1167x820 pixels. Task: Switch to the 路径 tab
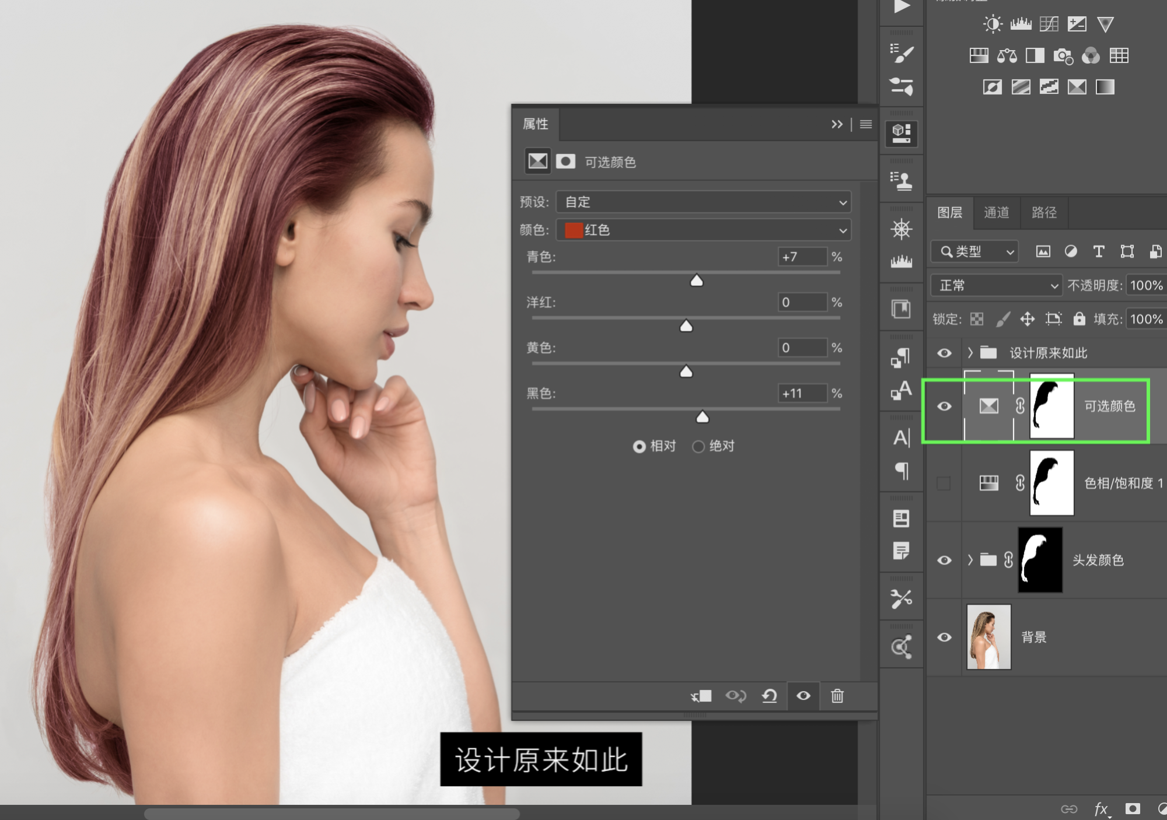pyautogui.click(x=1044, y=212)
